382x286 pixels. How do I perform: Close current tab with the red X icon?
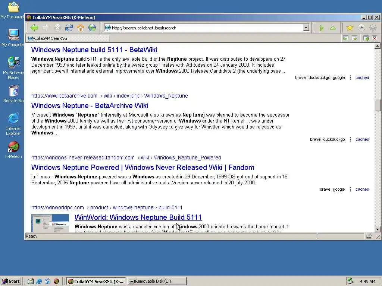[x=375, y=38]
